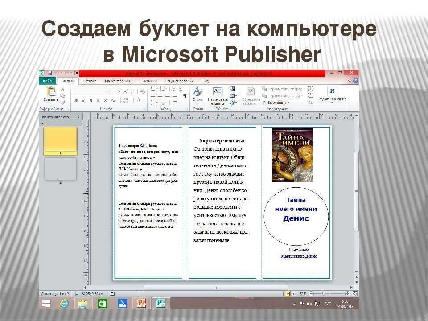The height and width of the screenshot is (321, 428).
Task: Open the font name dropdown
Action: tap(107, 91)
